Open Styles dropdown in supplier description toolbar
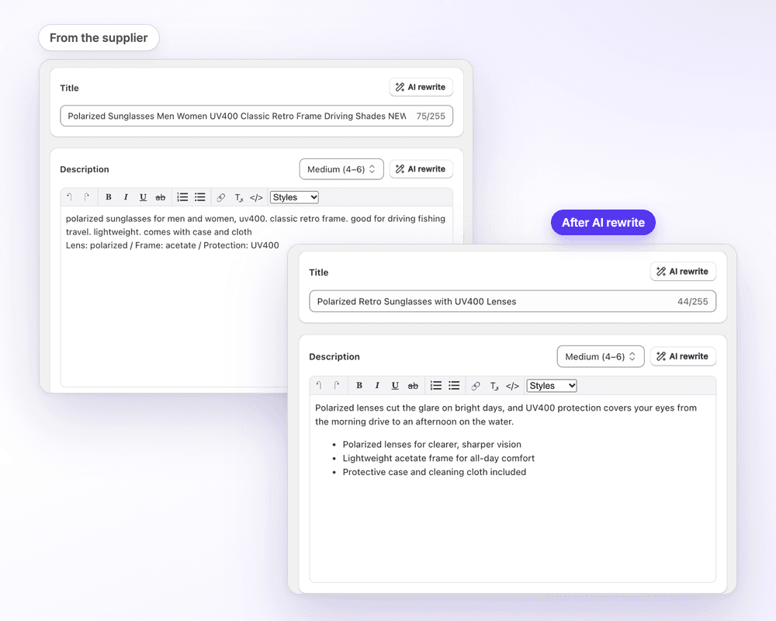Image resolution: width=776 pixels, height=621 pixels. pyautogui.click(x=294, y=197)
